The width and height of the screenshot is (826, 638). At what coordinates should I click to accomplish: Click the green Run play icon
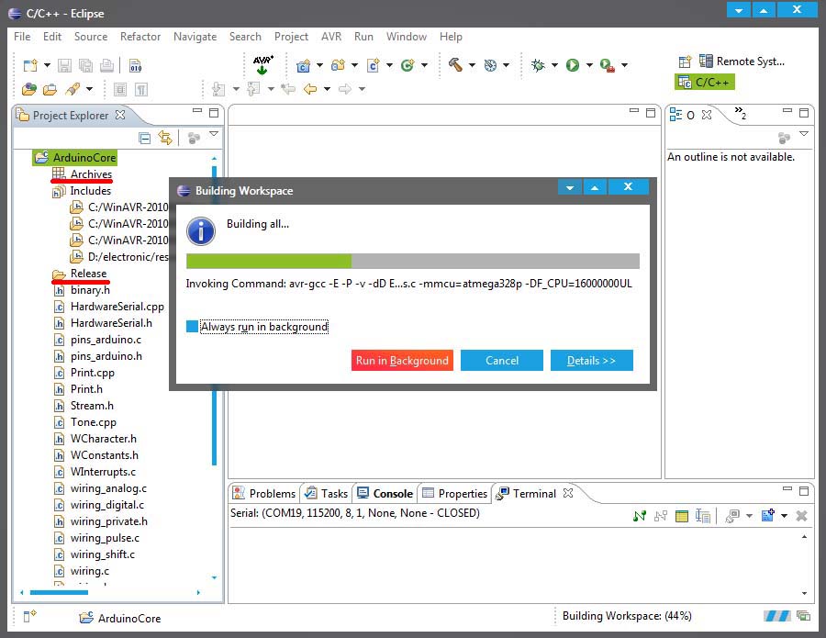click(x=573, y=65)
